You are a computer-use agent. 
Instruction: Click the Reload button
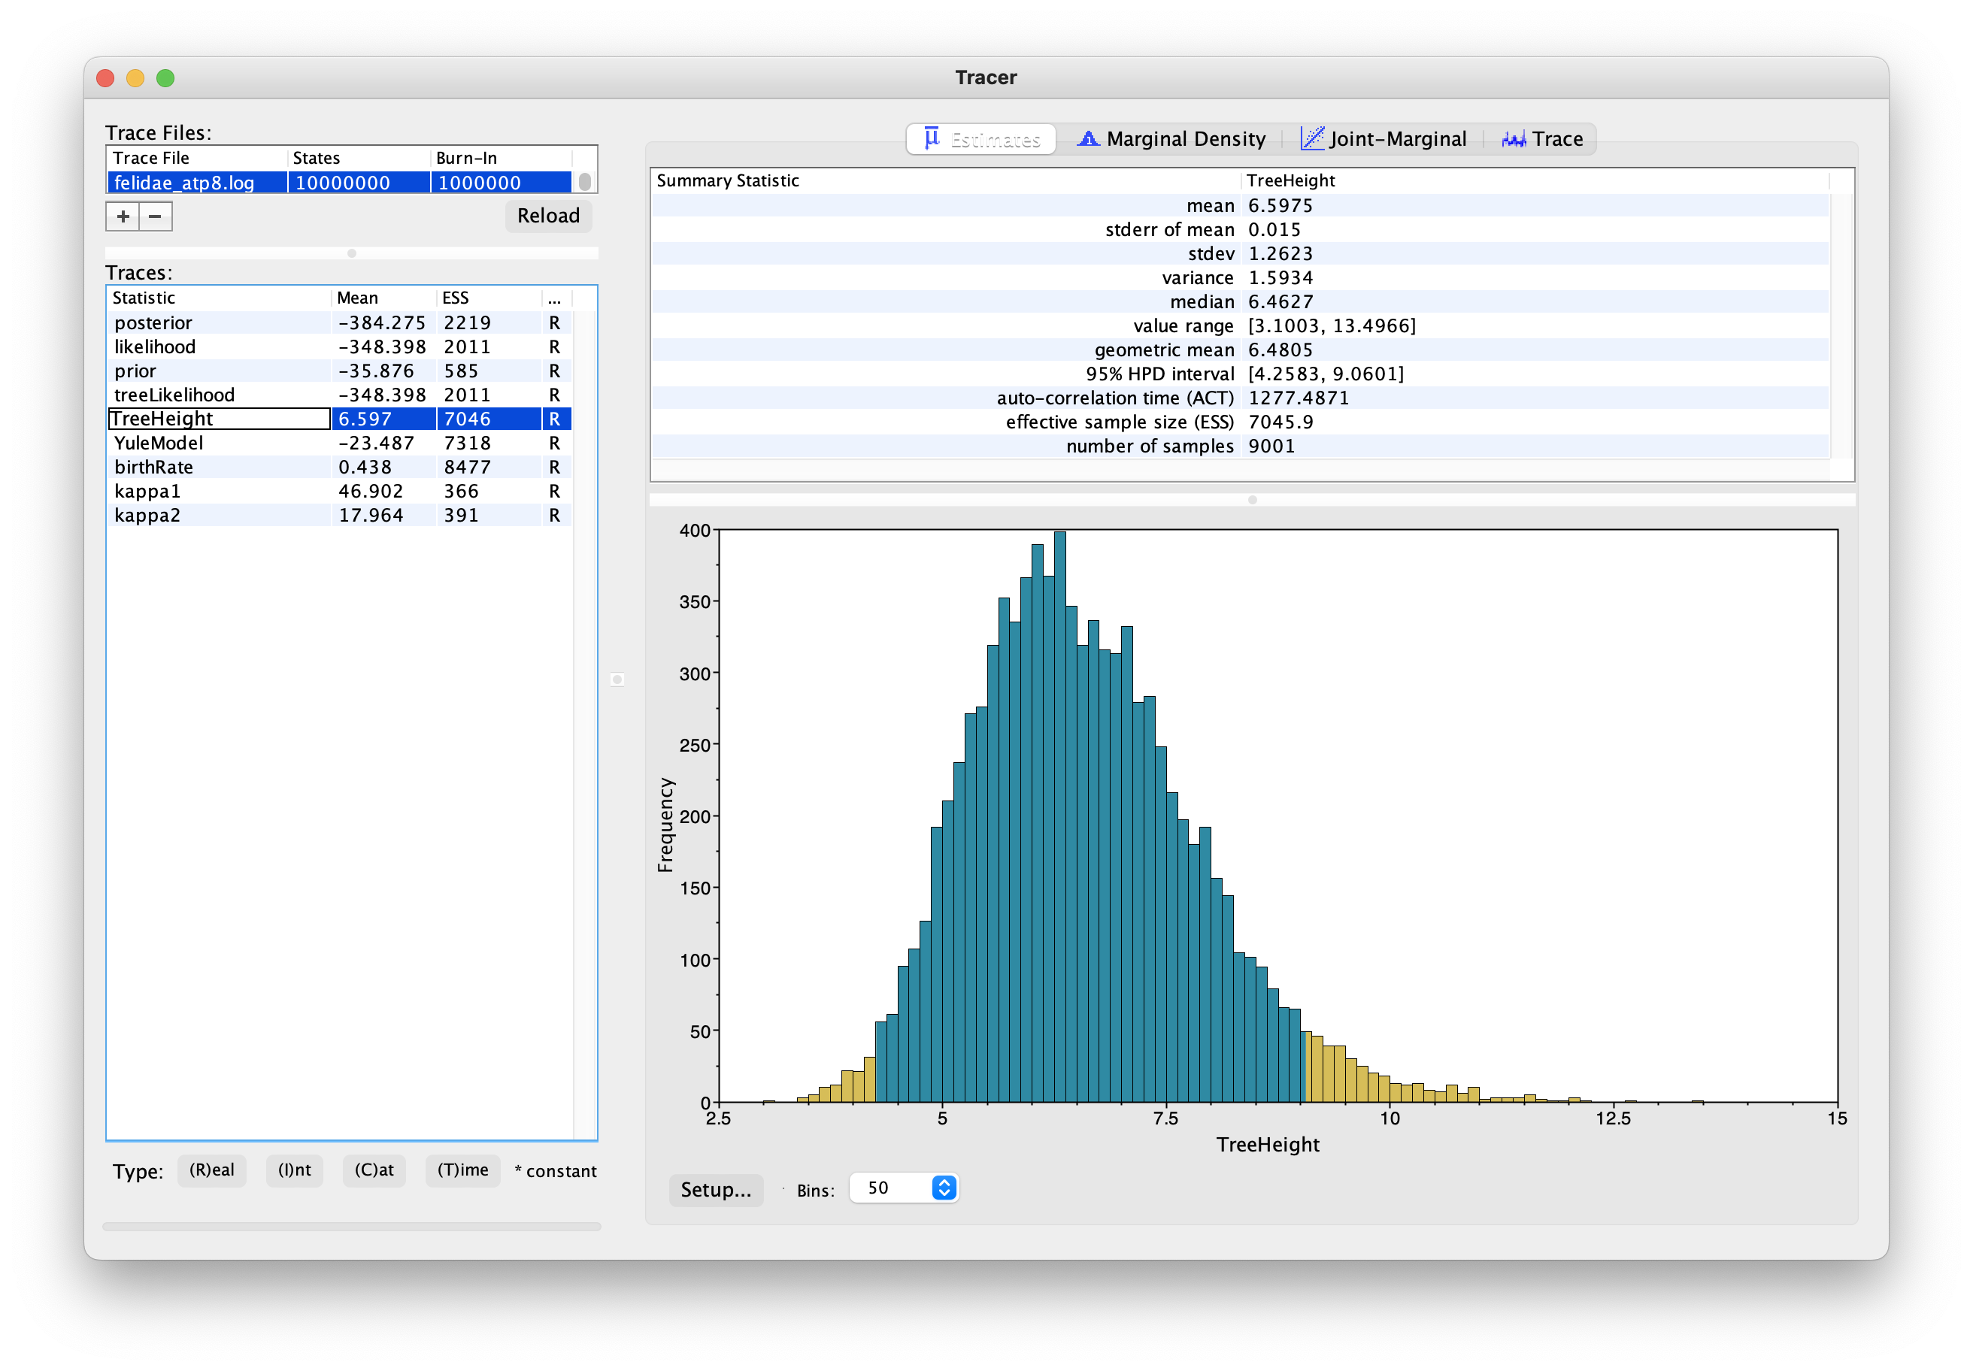(x=548, y=216)
